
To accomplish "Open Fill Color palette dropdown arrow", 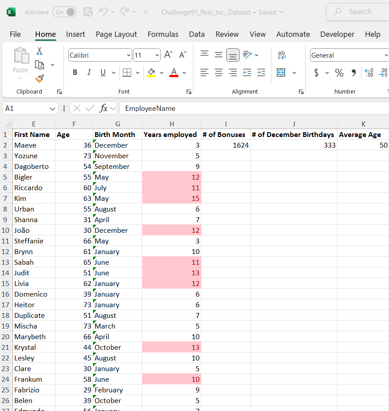I will coord(161,73).
